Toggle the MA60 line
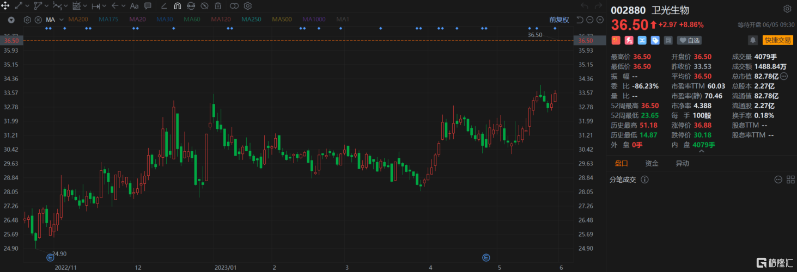797x272 pixels. 192,20
